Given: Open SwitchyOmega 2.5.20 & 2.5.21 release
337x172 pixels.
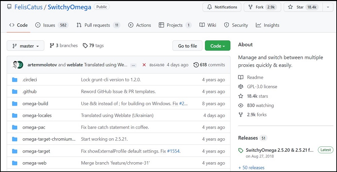Looking at the screenshot, I should pos(280,150).
